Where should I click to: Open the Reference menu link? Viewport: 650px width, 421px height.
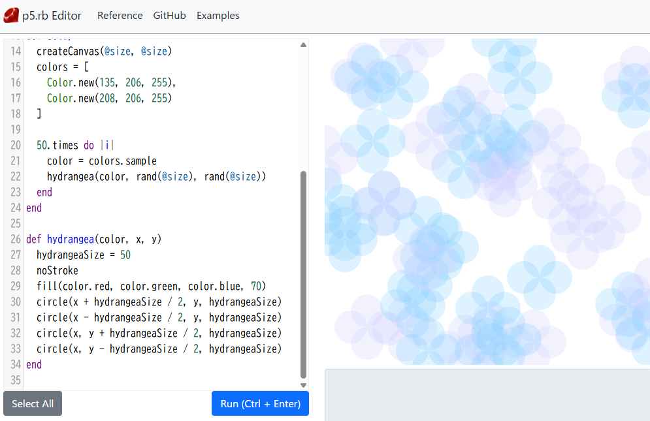(x=120, y=15)
